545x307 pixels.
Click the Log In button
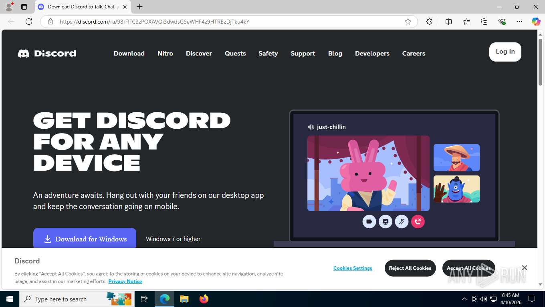(x=505, y=52)
